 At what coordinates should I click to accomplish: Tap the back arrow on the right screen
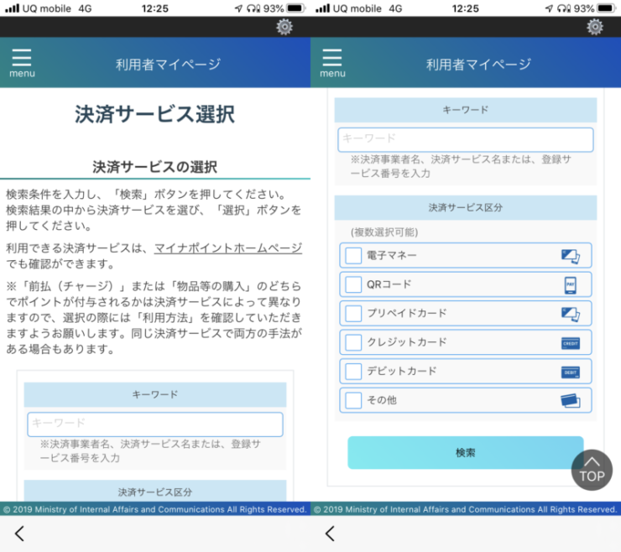point(330,534)
